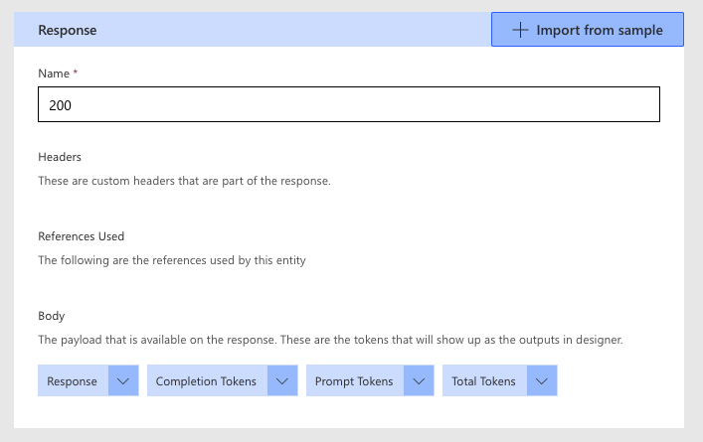The image size is (703, 442).
Task: Open the Completion Tokens dropdown chevron
Action: [x=282, y=380]
